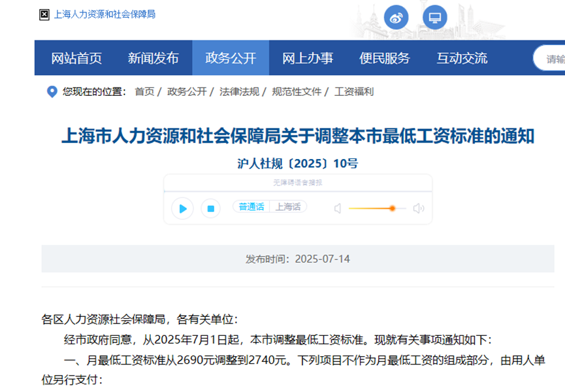Switch the audio language to 上海话
This screenshot has height=390, width=565.
[x=288, y=207]
